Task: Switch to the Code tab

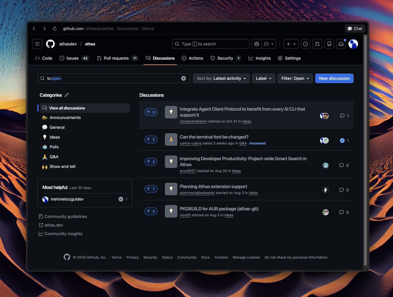Action: [44, 58]
